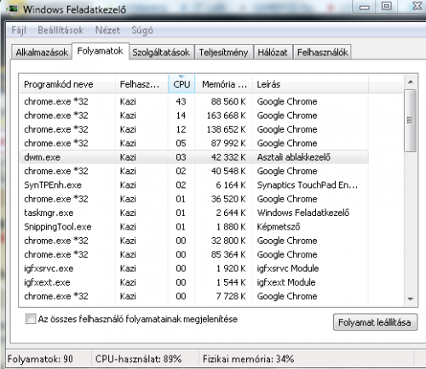Select chrome.exe row with 138 652 K memory
Image resolution: width=426 pixels, height=369 pixels.
(x=194, y=129)
